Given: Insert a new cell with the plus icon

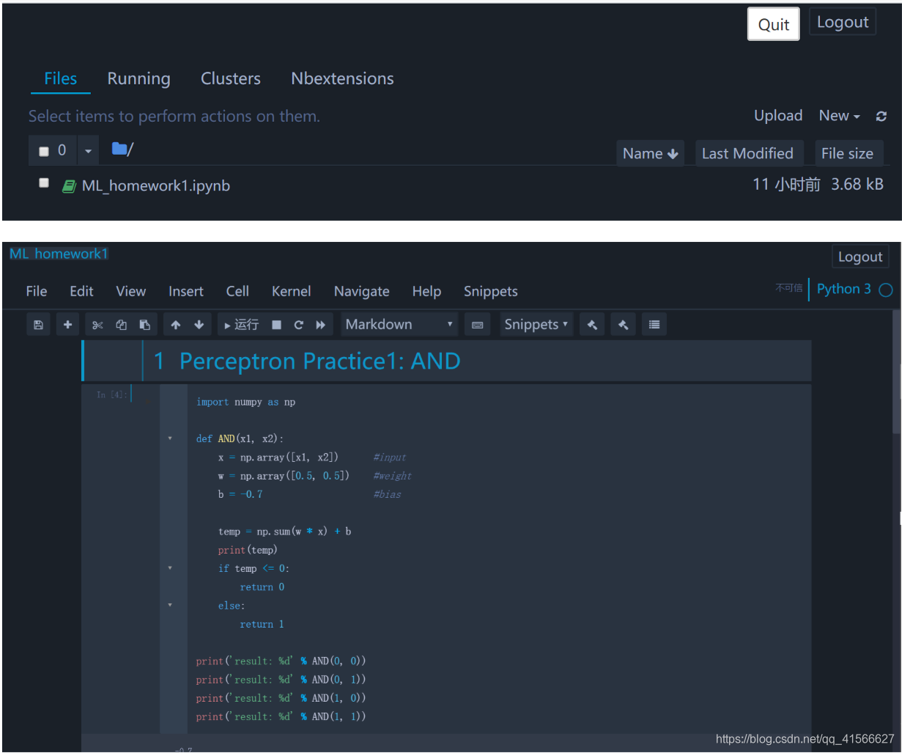Looking at the screenshot, I should [67, 324].
